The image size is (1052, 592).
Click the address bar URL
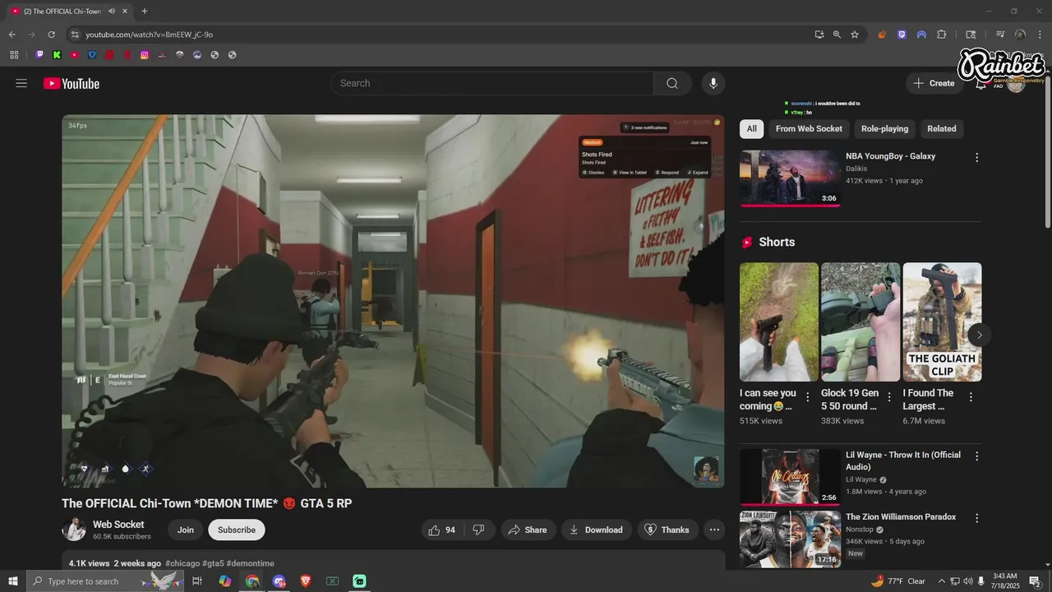coord(150,35)
